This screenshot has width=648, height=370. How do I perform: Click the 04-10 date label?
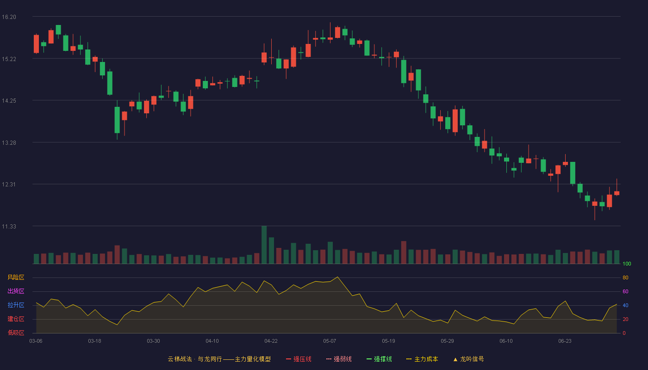coord(212,341)
